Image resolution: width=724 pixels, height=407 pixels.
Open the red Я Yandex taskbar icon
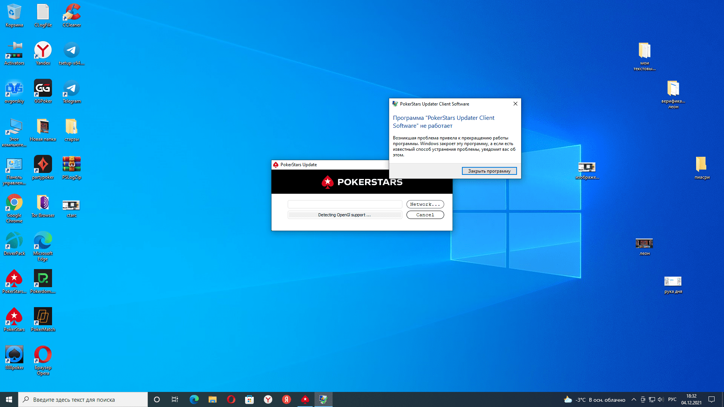286,399
